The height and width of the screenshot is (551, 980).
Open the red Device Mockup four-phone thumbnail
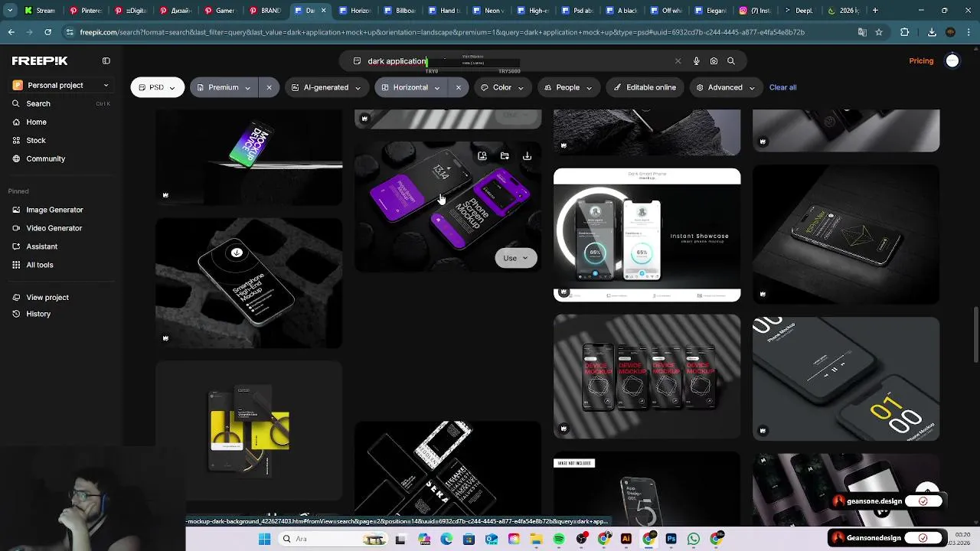[647, 377]
